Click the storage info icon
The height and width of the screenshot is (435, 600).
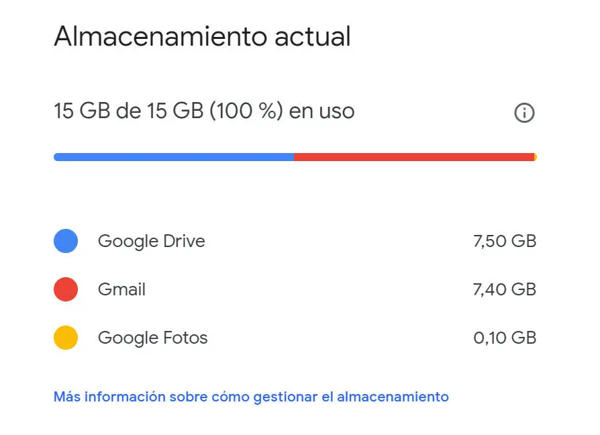tap(524, 113)
